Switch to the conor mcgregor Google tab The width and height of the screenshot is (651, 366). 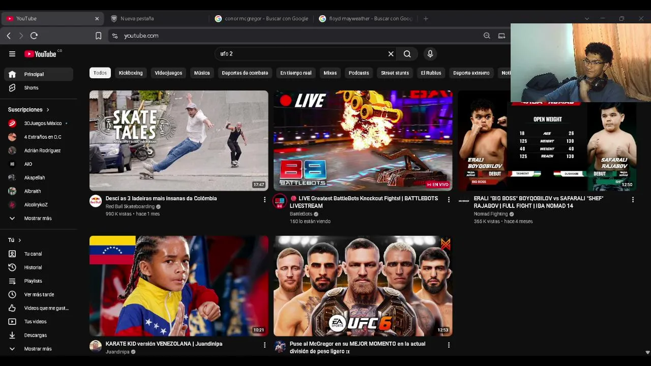(x=261, y=18)
